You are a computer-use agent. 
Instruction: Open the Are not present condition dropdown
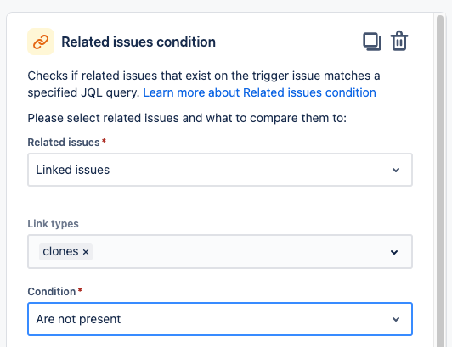220,319
